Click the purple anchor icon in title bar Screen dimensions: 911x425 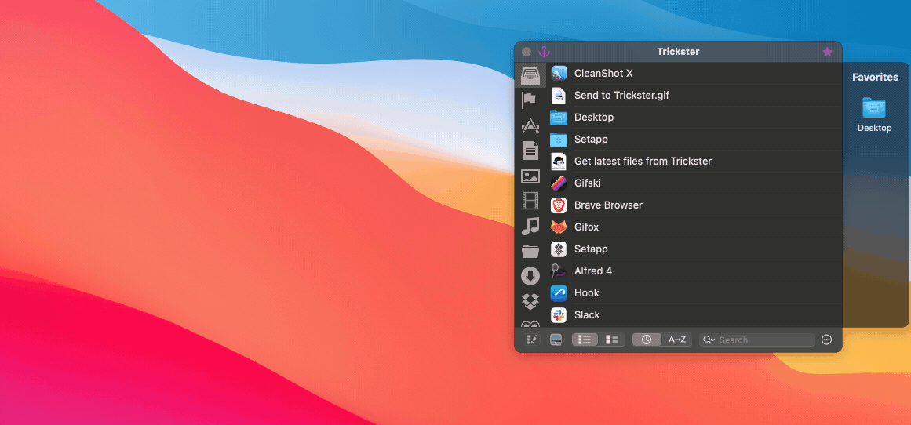point(544,52)
